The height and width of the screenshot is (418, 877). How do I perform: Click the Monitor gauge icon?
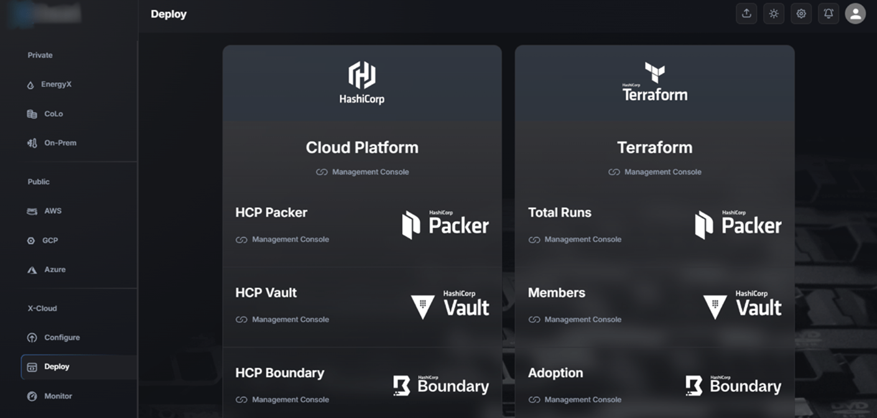coord(32,396)
